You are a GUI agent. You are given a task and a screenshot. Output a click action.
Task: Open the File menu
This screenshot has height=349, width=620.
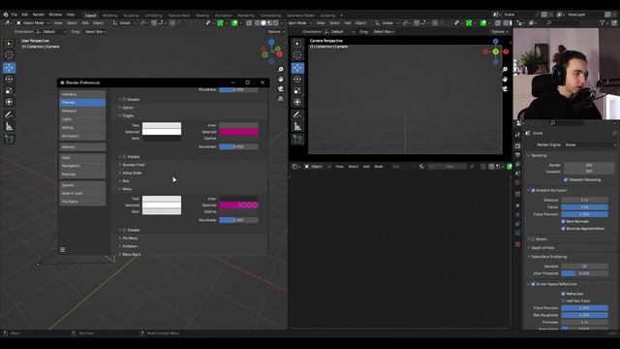[15, 15]
